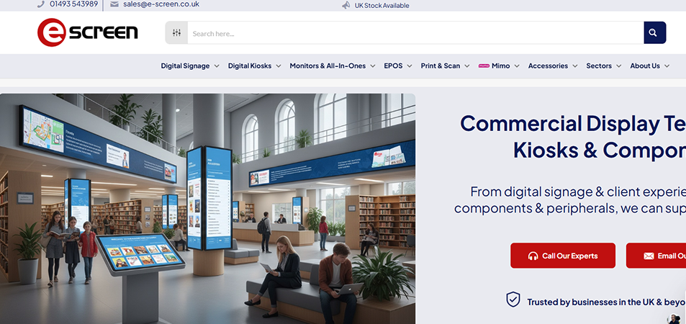Expand the Sectors dropdown chevron
The height and width of the screenshot is (324, 686).
pos(618,66)
